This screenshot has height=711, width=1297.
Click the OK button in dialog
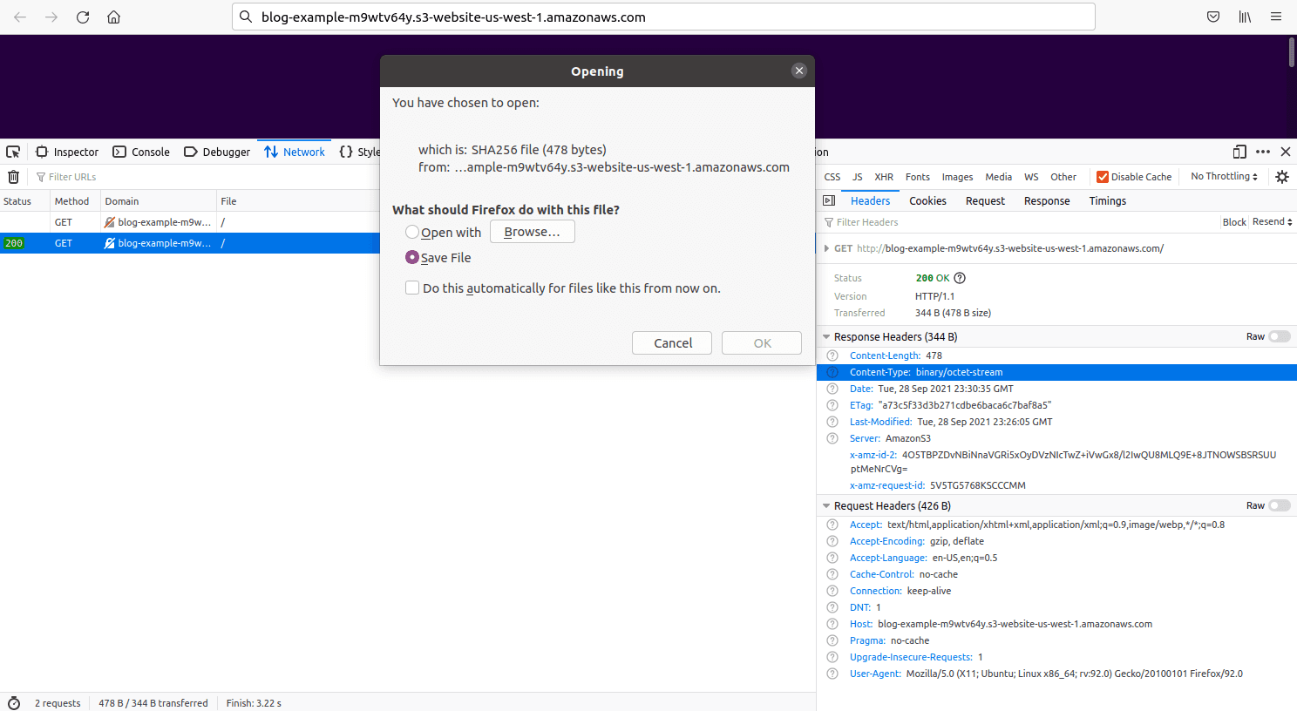coord(762,343)
